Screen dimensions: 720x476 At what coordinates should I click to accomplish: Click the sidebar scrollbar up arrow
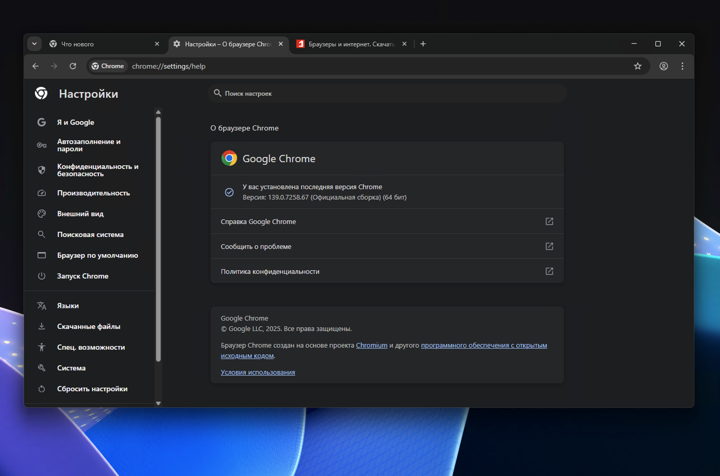[x=158, y=112]
